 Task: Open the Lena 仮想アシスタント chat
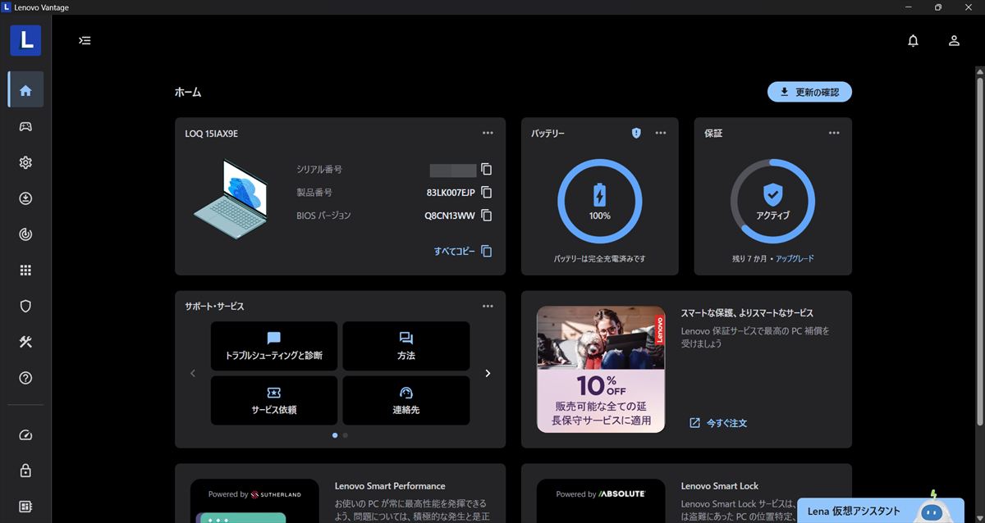[881, 510]
